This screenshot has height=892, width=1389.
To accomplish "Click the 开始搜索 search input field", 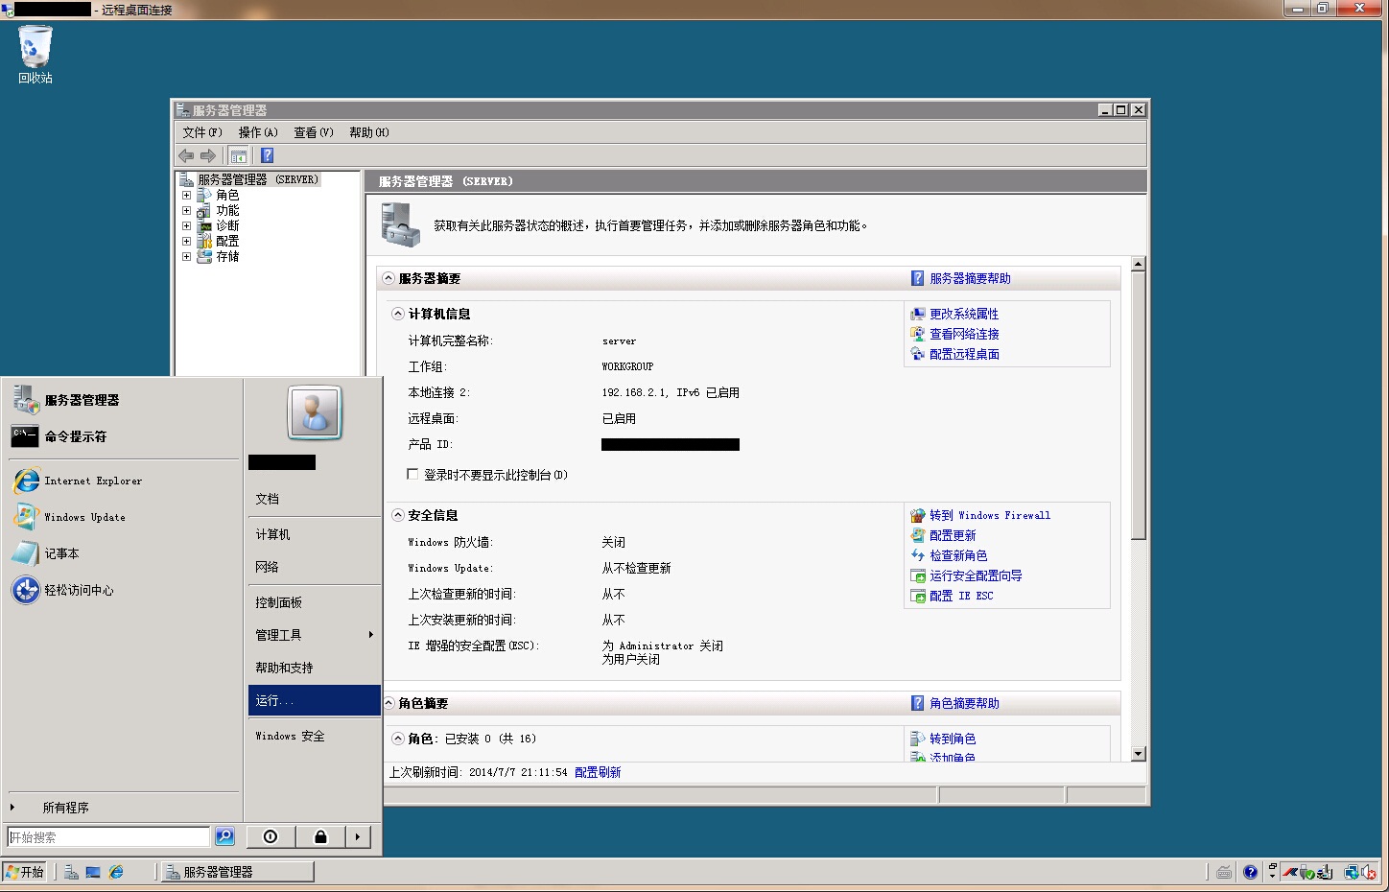I will (108, 836).
